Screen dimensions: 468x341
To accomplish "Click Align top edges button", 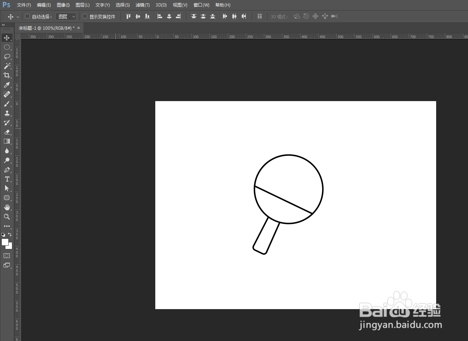I will point(128,16).
